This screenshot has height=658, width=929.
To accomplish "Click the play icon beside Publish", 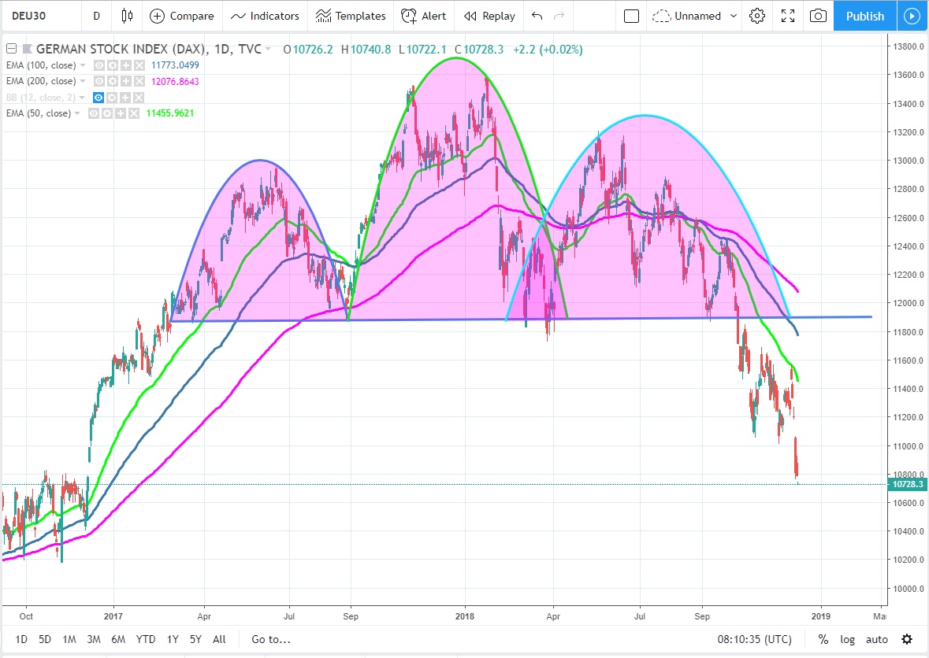I will (912, 16).
